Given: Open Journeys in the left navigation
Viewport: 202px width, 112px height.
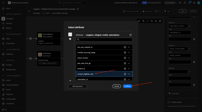Looking at the screenshot, I should tap(9, 23).
